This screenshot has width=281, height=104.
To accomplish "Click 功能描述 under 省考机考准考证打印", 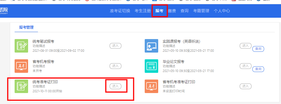I will [x=169, y=87].
